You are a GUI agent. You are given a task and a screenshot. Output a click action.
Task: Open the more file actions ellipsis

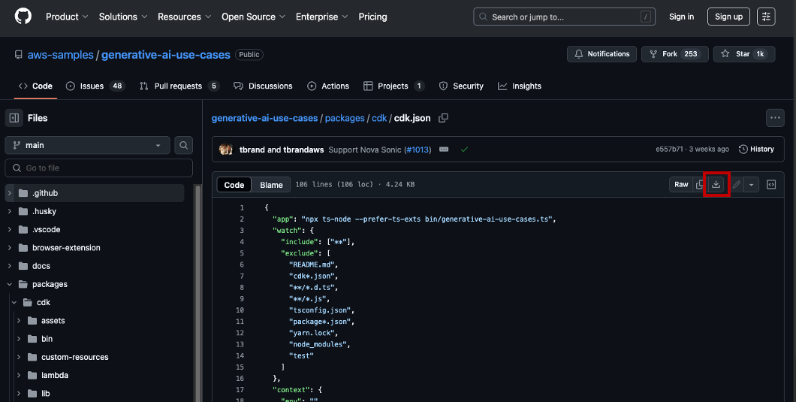(775, 118)
